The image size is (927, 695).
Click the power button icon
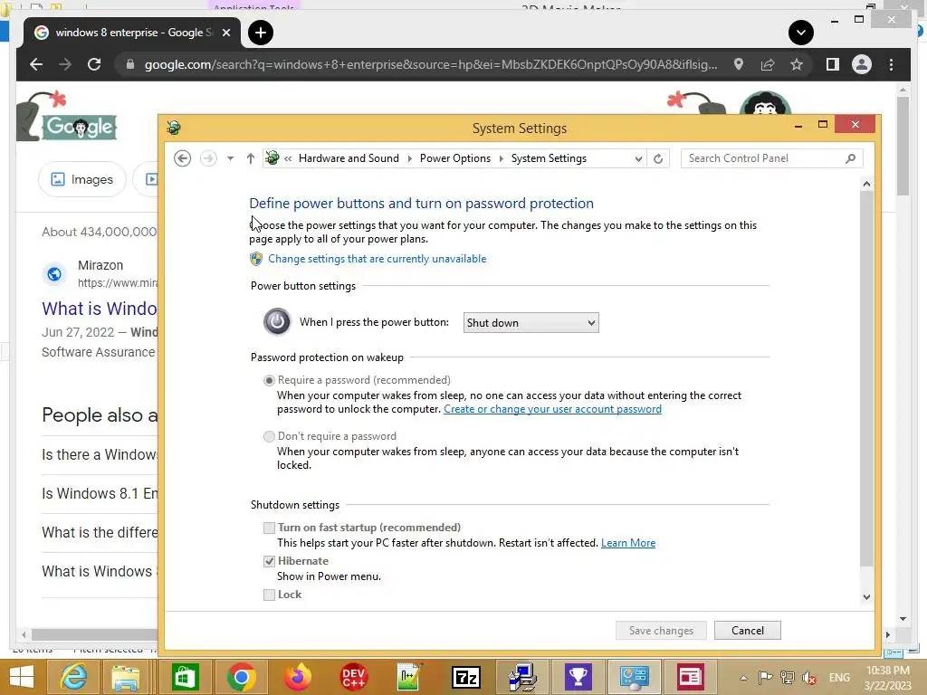point(277,322)
